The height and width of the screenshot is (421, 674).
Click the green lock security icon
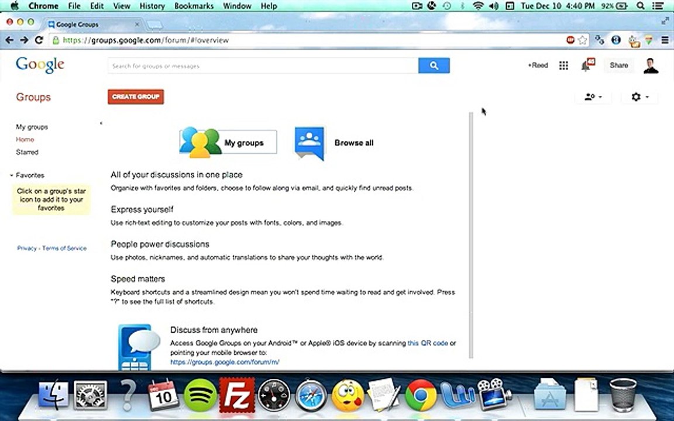coord(56,40)
